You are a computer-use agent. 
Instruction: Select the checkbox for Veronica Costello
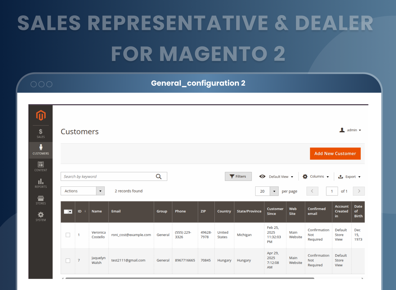pos(68,235)
